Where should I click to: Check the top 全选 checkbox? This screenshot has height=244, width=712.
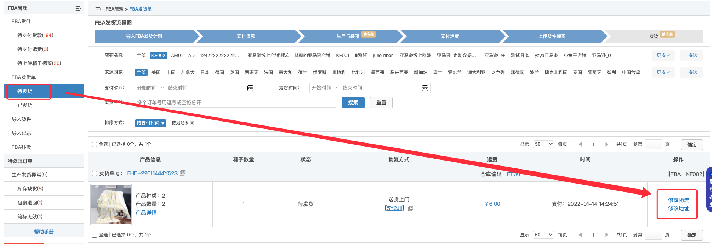click(95, 144)
